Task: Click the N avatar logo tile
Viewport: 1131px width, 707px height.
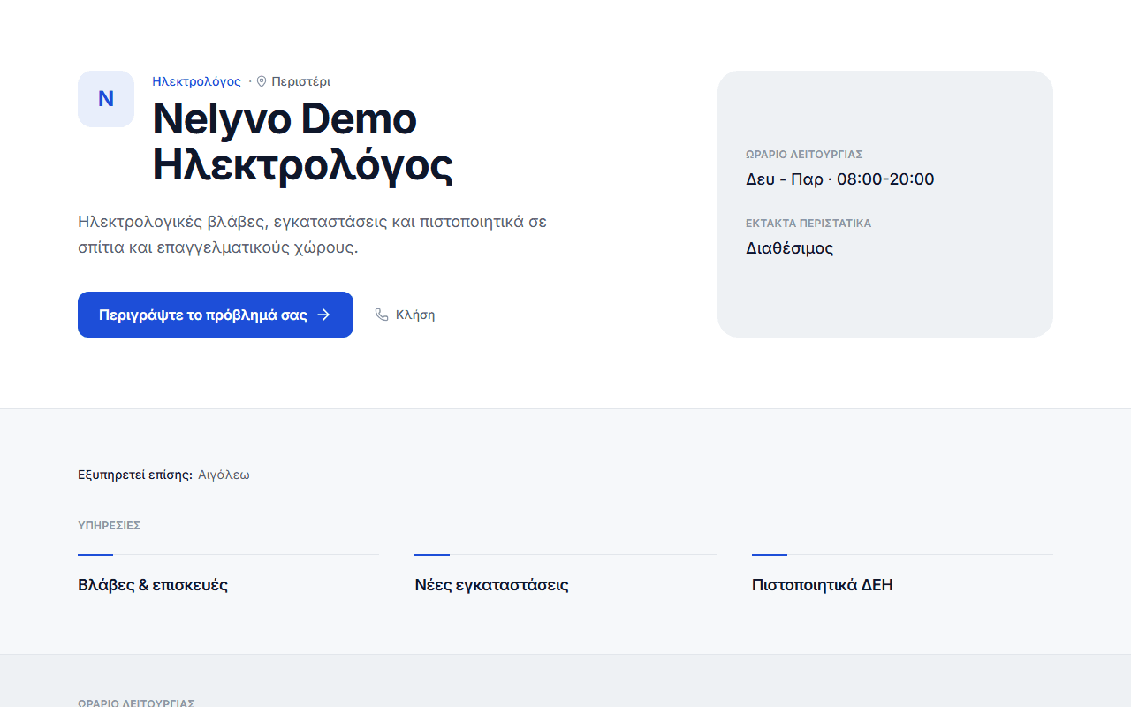Action: click(106, 99)
